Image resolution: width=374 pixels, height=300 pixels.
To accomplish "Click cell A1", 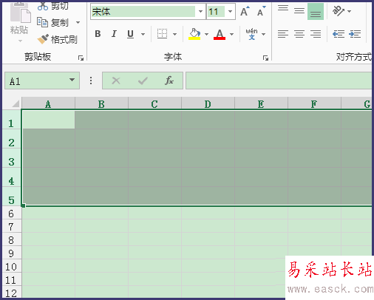I will pos(49,120).
